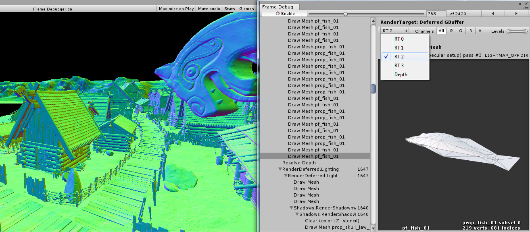Image resolution: width=530 pixels, height=232 pixels.
Task: Select Depth in the render target menu
Action: point(401,75)
